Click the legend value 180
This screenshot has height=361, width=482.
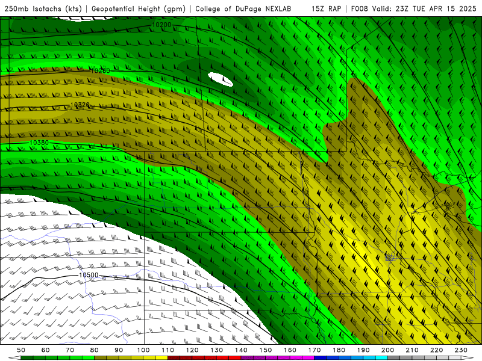tap(339, 350)
